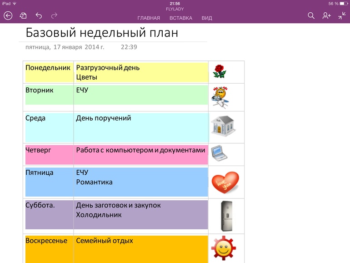Image resolution: width=350 pixels, height=263 pixels.
Task: Tap the back arrow button
Action: [8, 16]
